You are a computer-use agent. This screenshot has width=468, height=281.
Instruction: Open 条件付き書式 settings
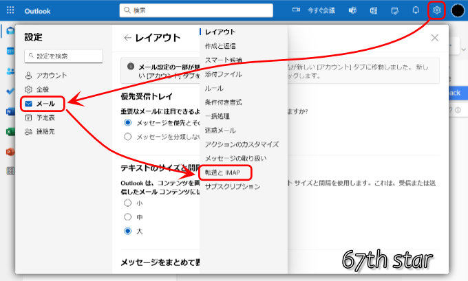(x=223, y=102)
